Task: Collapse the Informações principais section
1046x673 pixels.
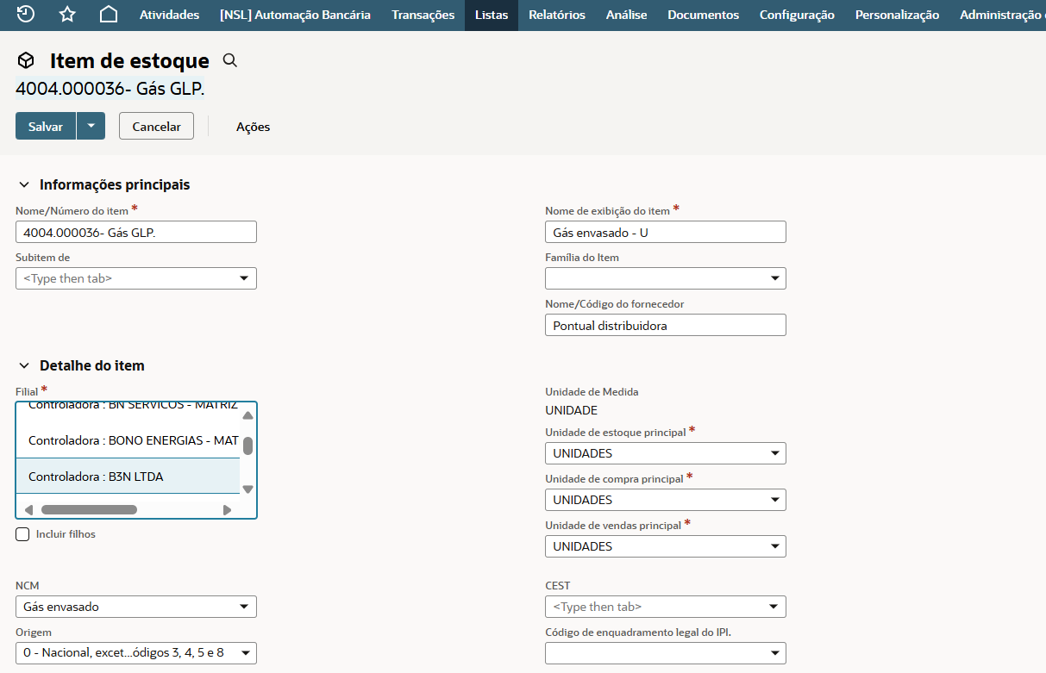Action: pyautogui.click(x=24, y=184)
